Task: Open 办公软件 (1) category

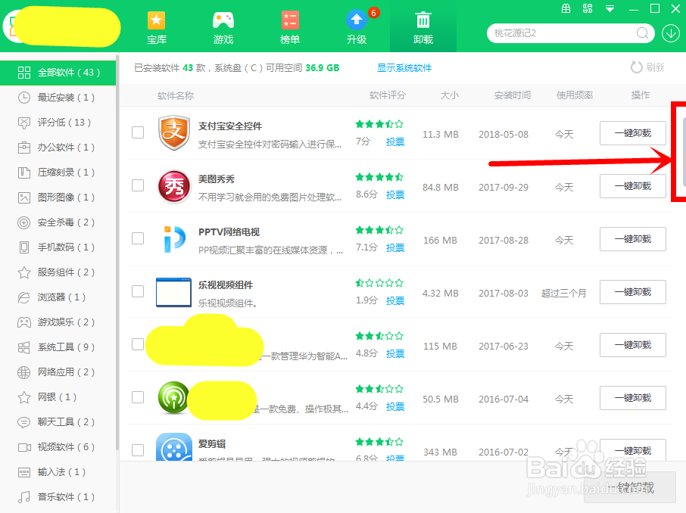Action: tap(58, 148)
